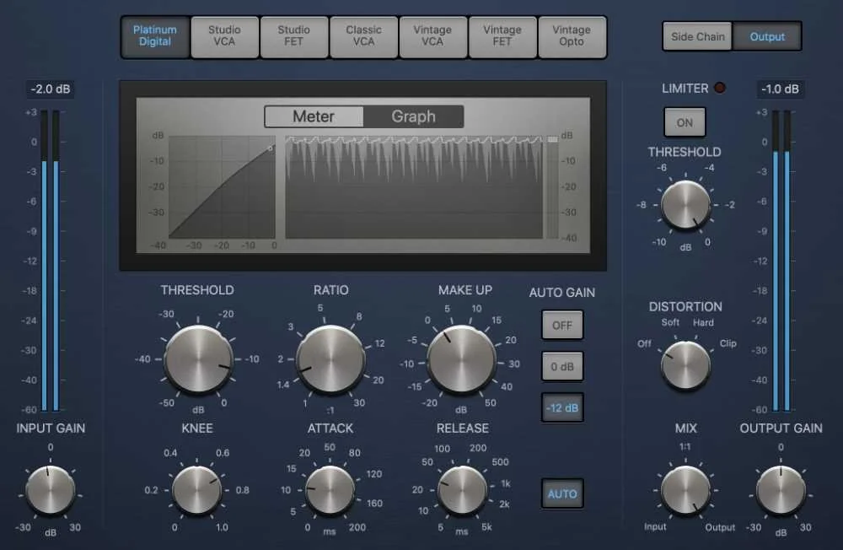Set Auto Gain to 0 dB

point(562,366)
